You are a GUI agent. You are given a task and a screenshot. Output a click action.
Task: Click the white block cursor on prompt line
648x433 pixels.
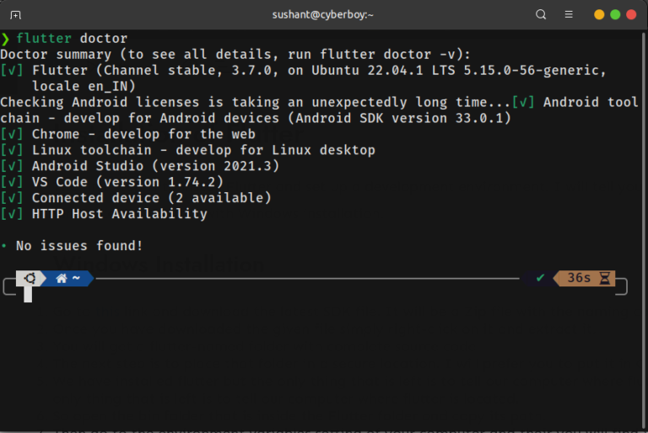pyautogui.click(x=28, y=294)
